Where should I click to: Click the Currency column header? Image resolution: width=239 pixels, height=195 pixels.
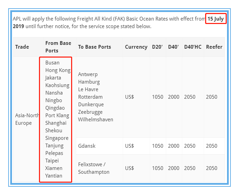pos(136,47)
